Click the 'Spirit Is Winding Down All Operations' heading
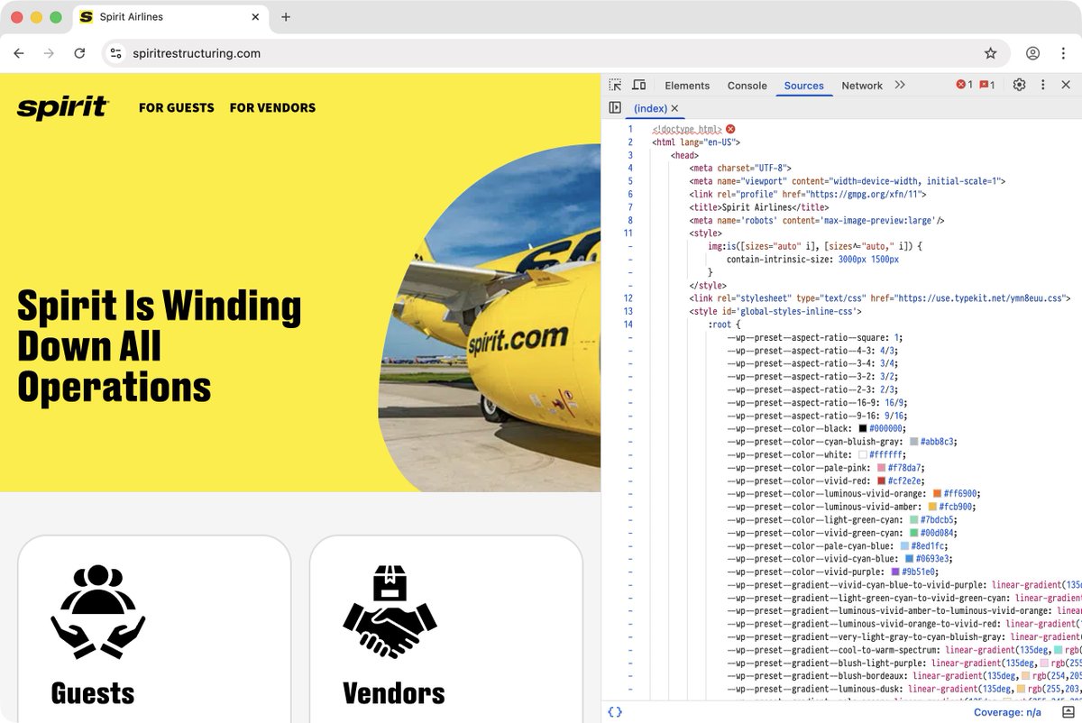The width and height of the screenshot is (1082, 723). pyautogui.click(x=159, y=347)
